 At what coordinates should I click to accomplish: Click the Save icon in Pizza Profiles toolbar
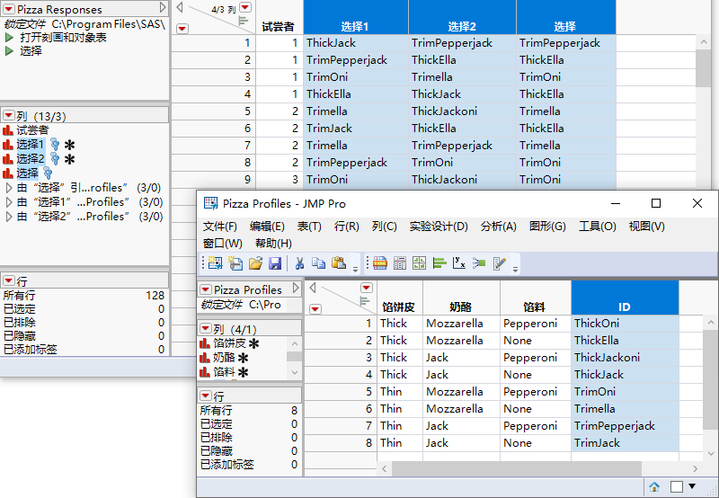pyautogui.click(x=275, y=263)
